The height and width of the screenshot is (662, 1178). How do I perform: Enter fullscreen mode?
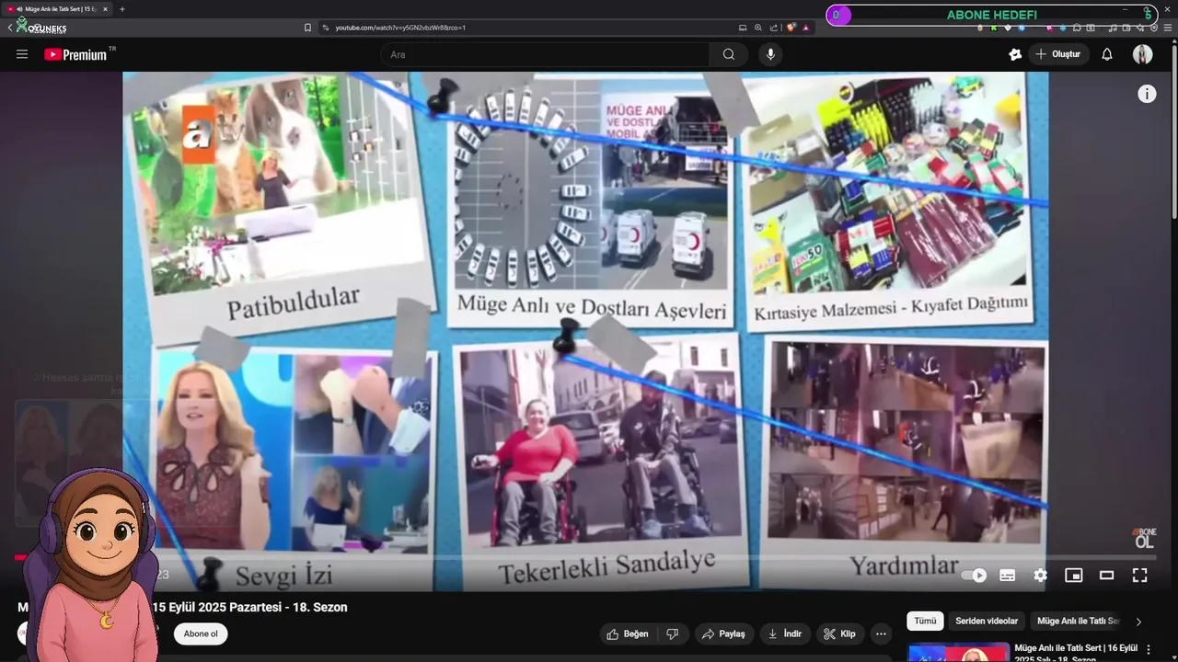point(1140,576)
